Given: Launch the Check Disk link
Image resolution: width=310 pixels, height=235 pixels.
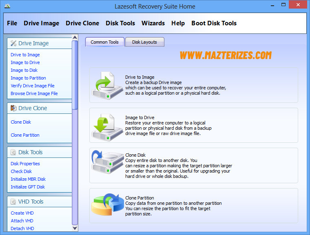Looking at the screenshot, I should coord(21,171).
